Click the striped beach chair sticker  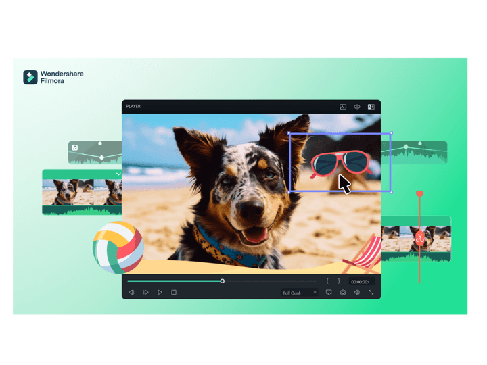(363, 253)
